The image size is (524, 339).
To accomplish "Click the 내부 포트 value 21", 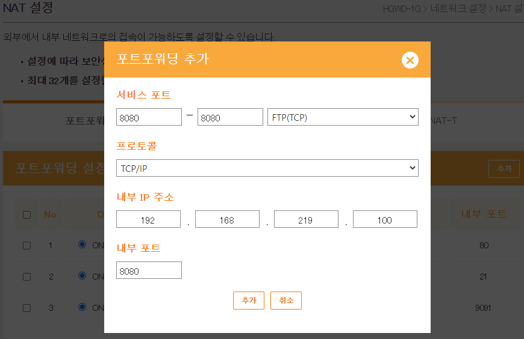I will (483, 276).
